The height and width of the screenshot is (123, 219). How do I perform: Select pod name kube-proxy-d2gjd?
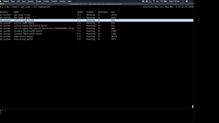point(23,37)
